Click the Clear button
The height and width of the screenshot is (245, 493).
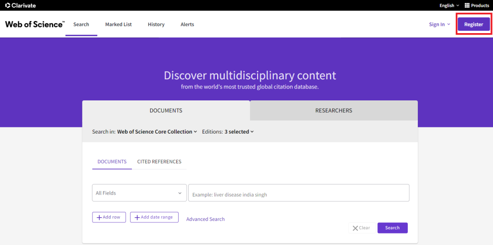[362, 228]
